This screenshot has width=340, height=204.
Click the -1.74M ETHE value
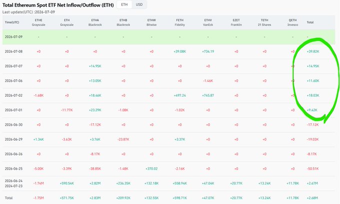pyautogui.click(x=38, y=184)
